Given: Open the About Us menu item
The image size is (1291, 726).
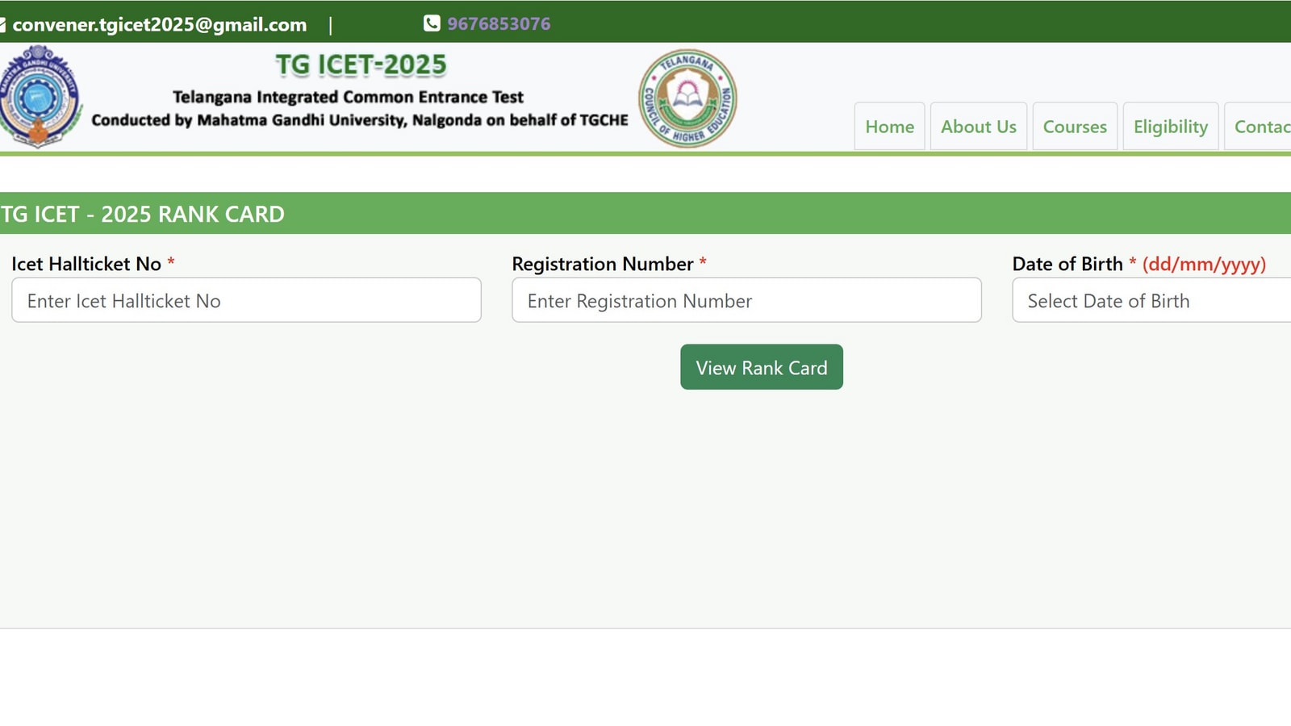Looking at the screenshot, I should point(978,127).
